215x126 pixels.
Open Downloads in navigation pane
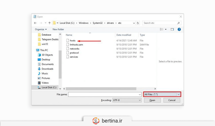[x=45, y=69]
